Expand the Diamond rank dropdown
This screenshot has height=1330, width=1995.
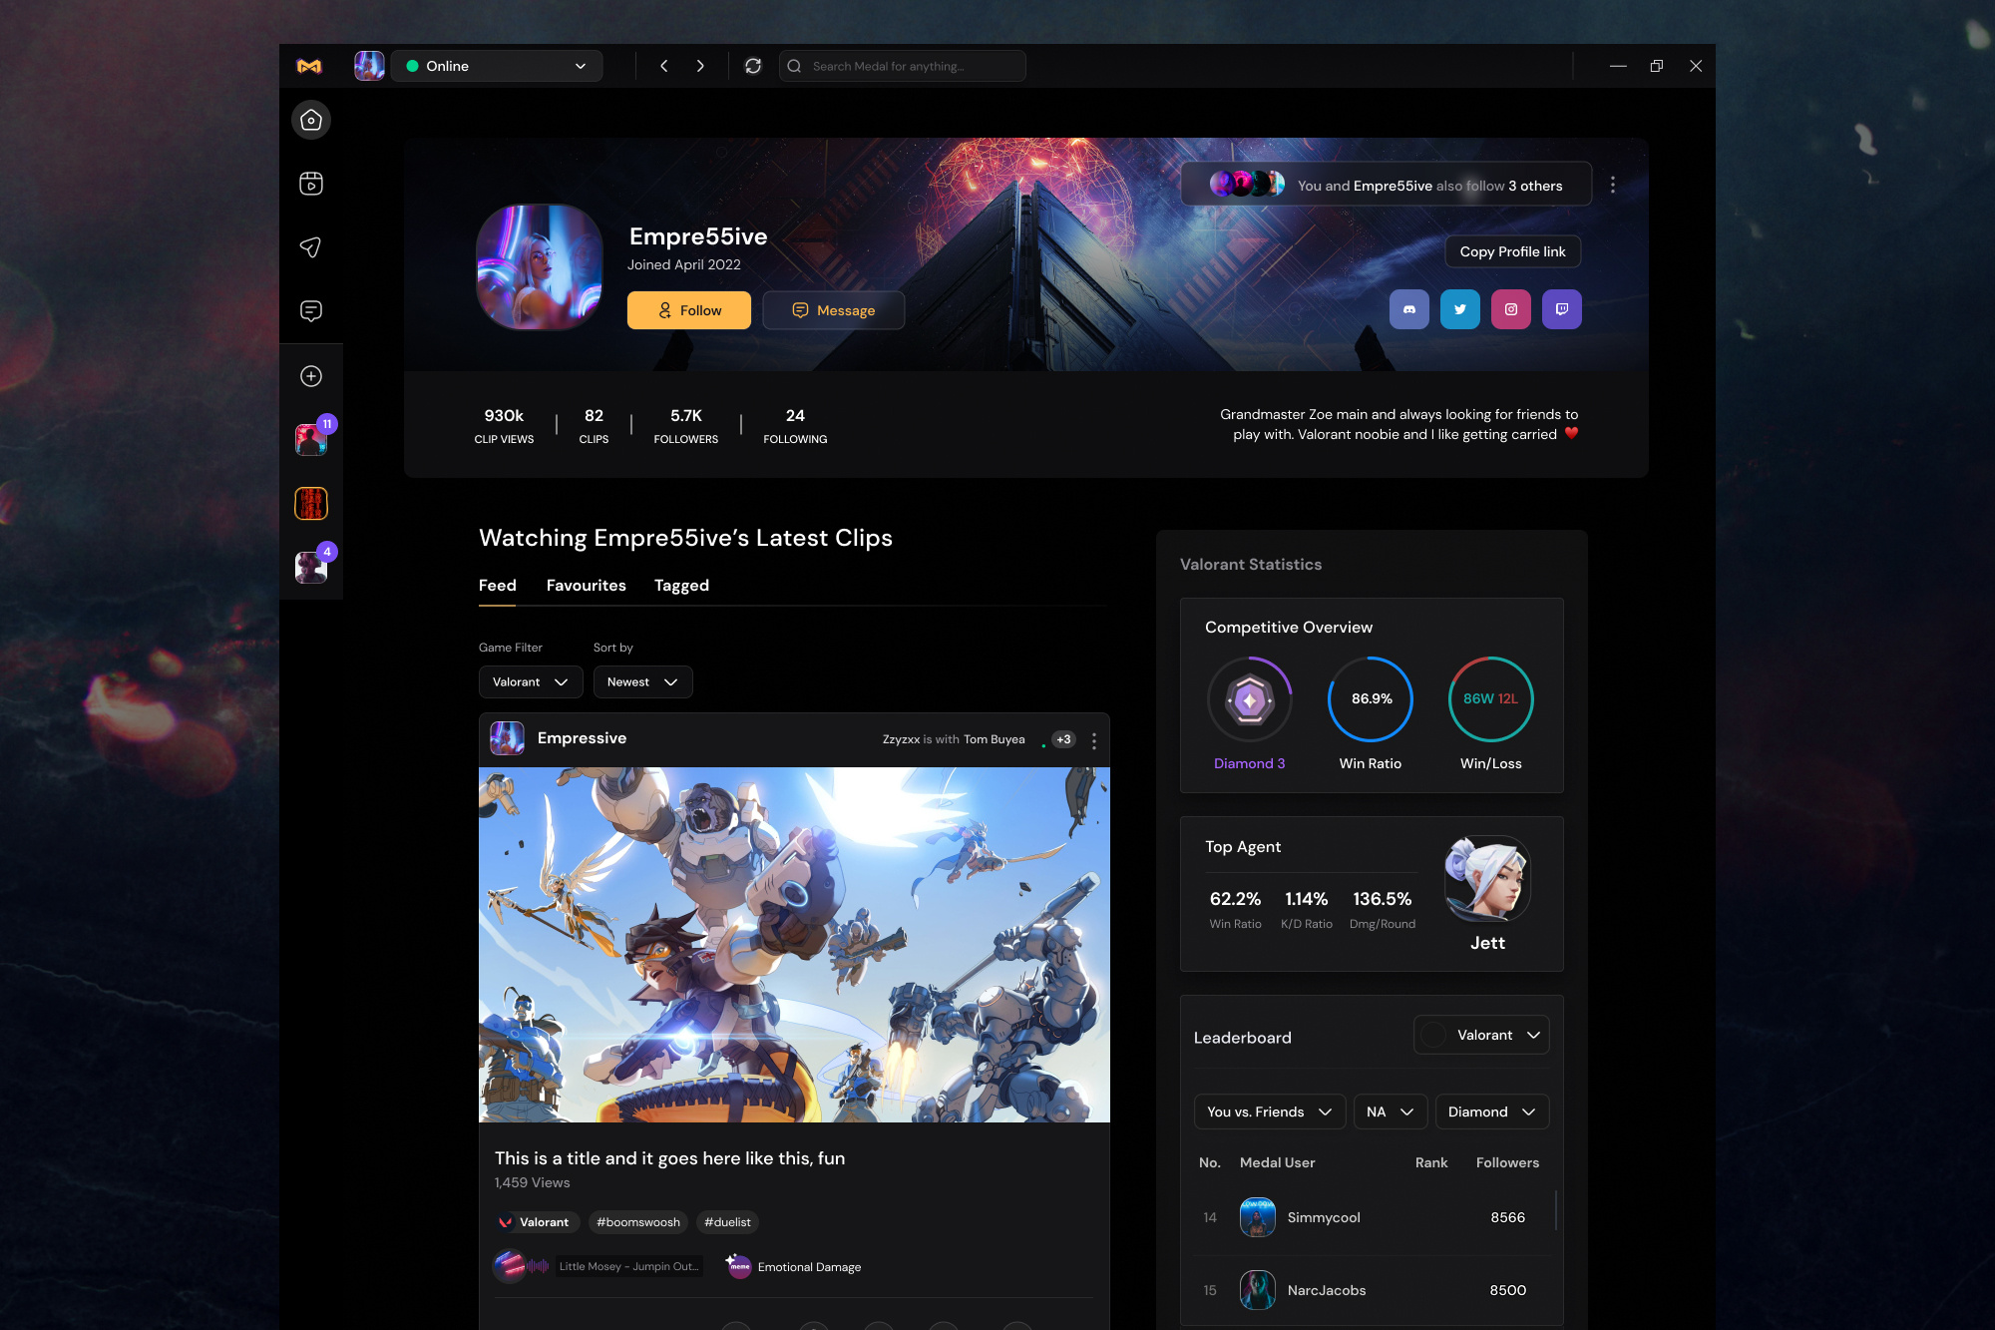(1492, 1111)
